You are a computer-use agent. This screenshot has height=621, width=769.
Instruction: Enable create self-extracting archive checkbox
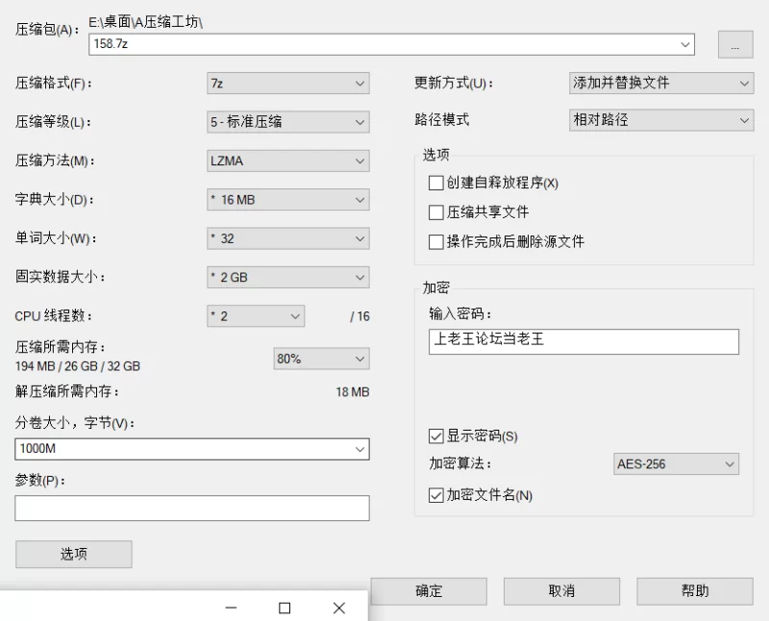(435, 183)
